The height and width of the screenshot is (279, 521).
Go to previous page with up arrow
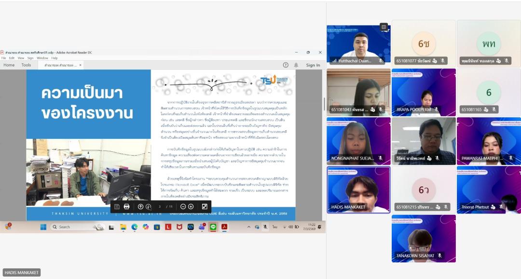click(140, 206)
